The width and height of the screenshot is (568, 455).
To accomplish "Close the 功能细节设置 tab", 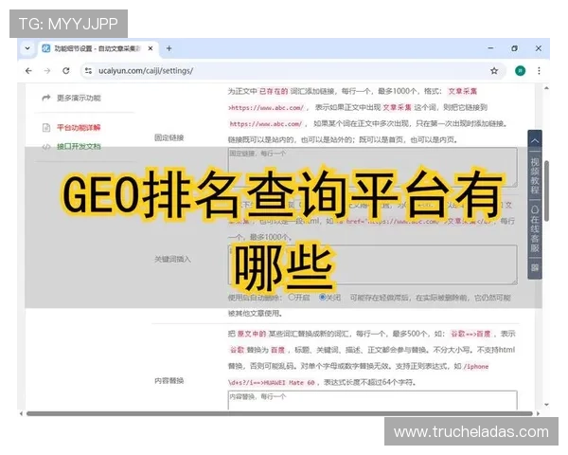I will 151,48.
